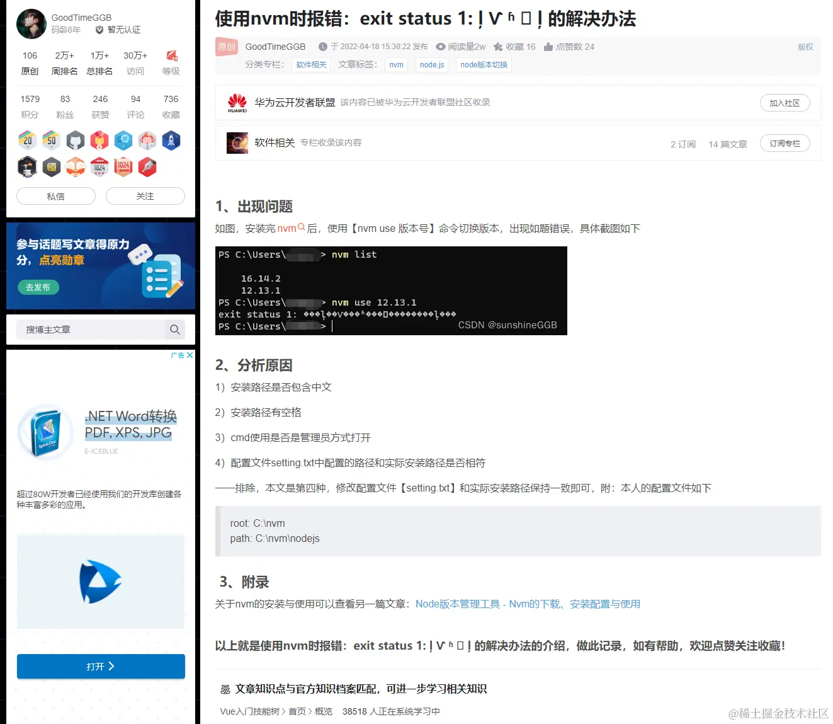Click the 原创 badge beside the author name
Screen dimensions: 833x724
[227, 47]
